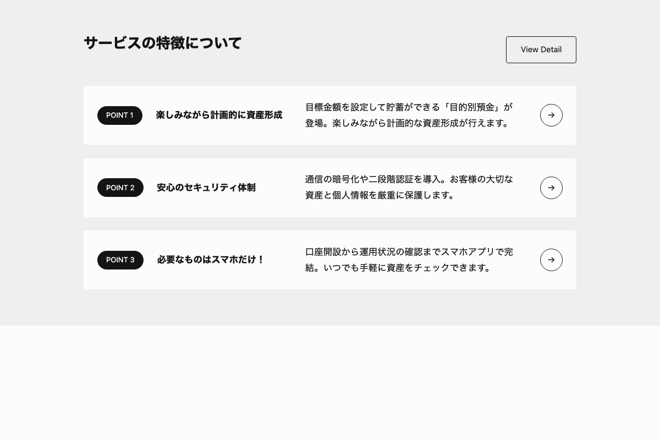Open the 必要なものはスマホだけ！ title
Viewport: 660px width, 440px height.
point(211,260)
